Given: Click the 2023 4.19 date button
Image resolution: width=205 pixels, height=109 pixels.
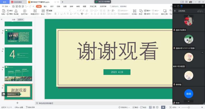Looking at the screenshot, I should (x=117, y=72).
